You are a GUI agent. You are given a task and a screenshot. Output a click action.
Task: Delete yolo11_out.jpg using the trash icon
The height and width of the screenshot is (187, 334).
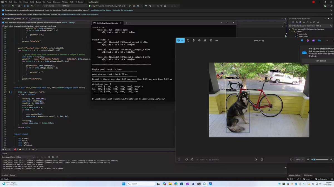click(x=194, y=40)
